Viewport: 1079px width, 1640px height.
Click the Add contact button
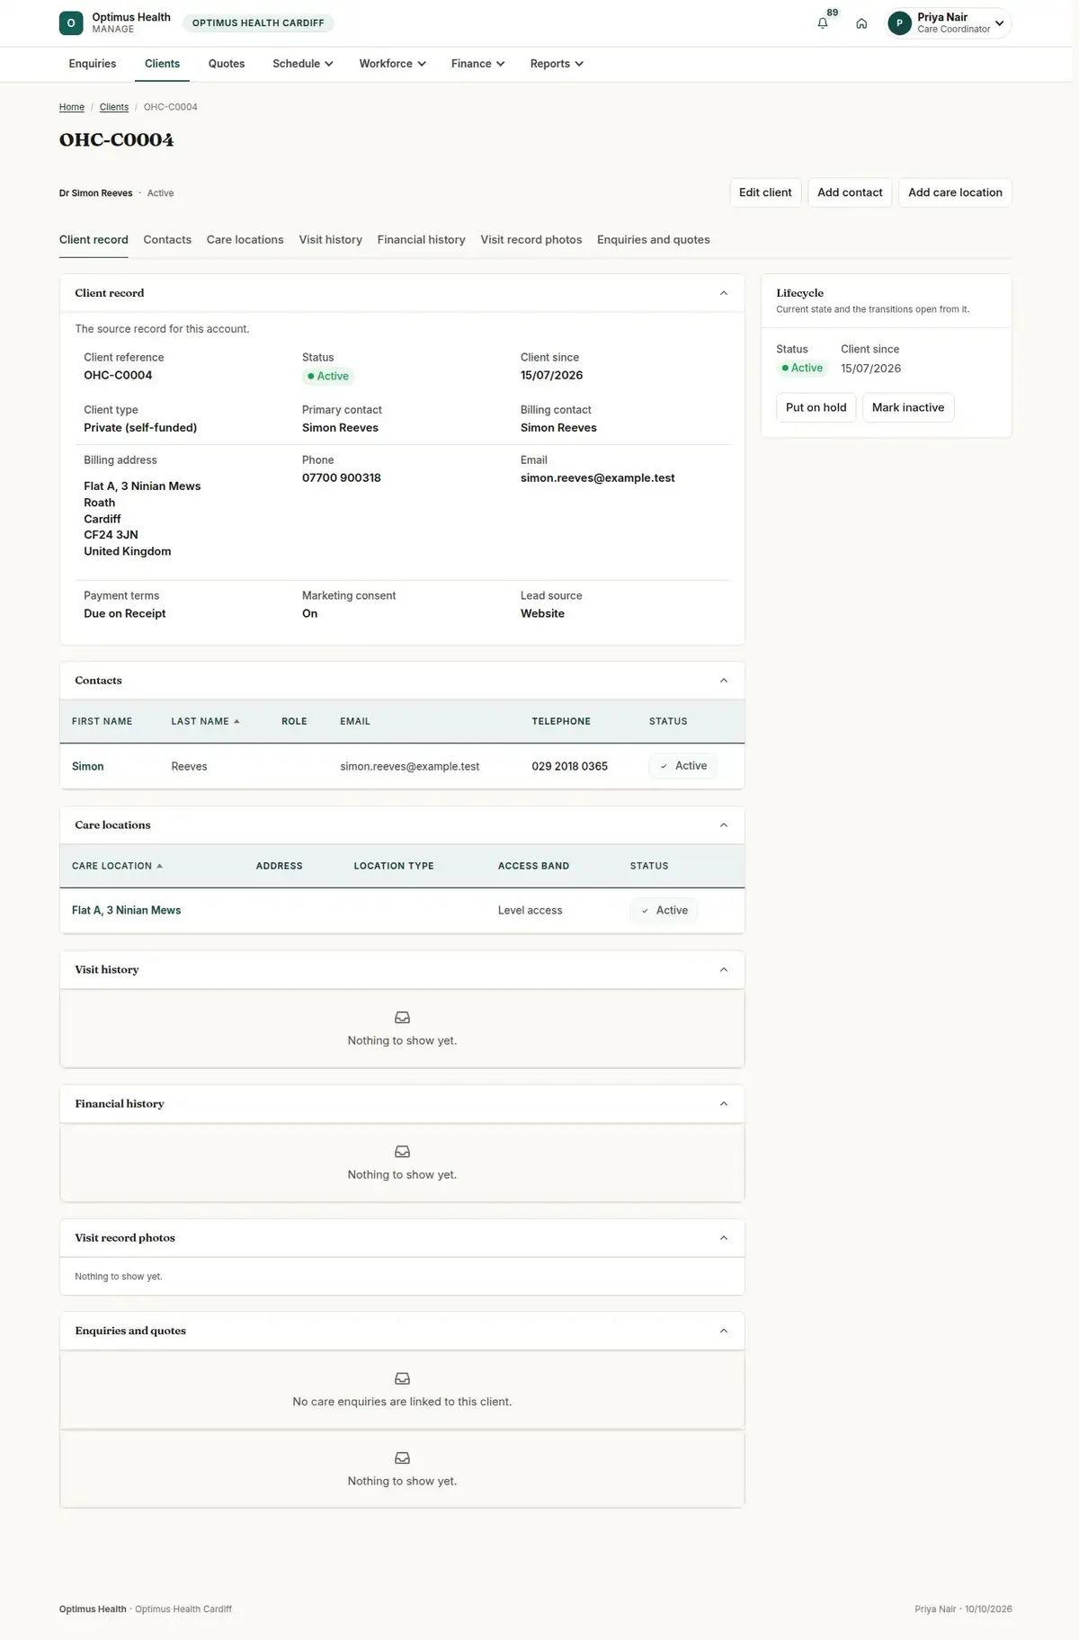pyautogui.click(x=850, y=192)
